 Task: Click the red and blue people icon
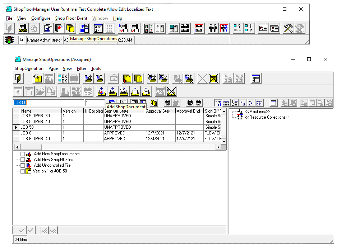coord(224,28)
